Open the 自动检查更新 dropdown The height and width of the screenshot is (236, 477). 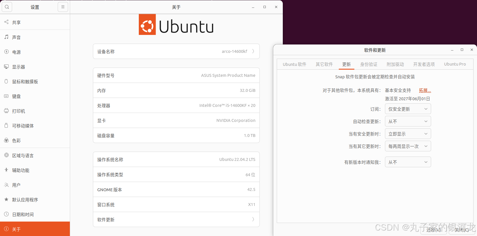pyautogui.click(x=408, y=121)
